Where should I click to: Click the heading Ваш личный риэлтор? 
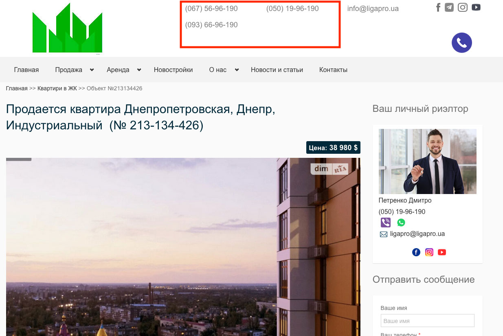420,109
